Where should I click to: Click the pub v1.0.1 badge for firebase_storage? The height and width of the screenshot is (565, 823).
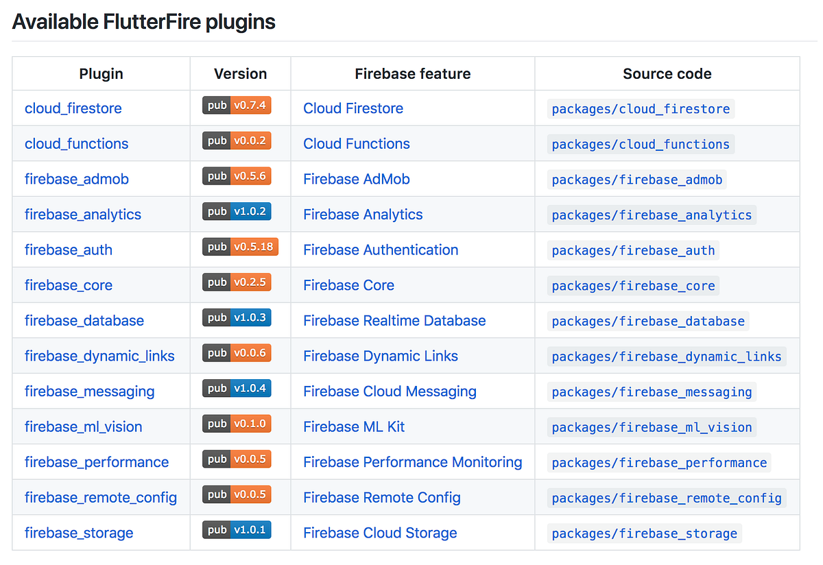coord(237,529)
